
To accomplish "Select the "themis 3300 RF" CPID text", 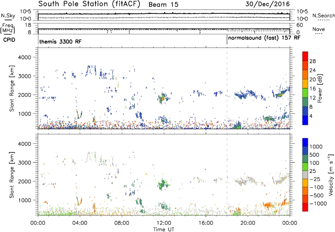I will pyautogui.click(x=60, y=41).
